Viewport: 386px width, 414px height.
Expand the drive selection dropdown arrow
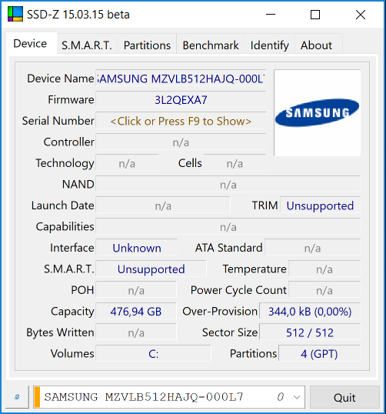[297, 397]
